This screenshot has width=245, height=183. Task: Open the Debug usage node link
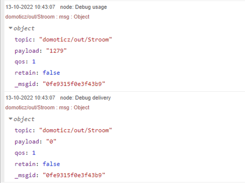(x=83, y=7)
